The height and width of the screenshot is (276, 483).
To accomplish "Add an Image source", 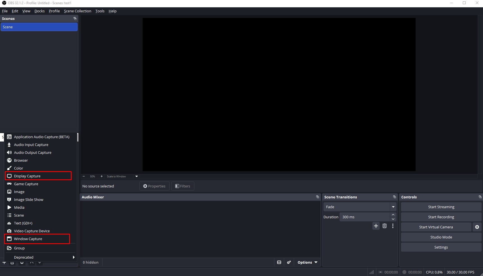I will tap(40, 192).
